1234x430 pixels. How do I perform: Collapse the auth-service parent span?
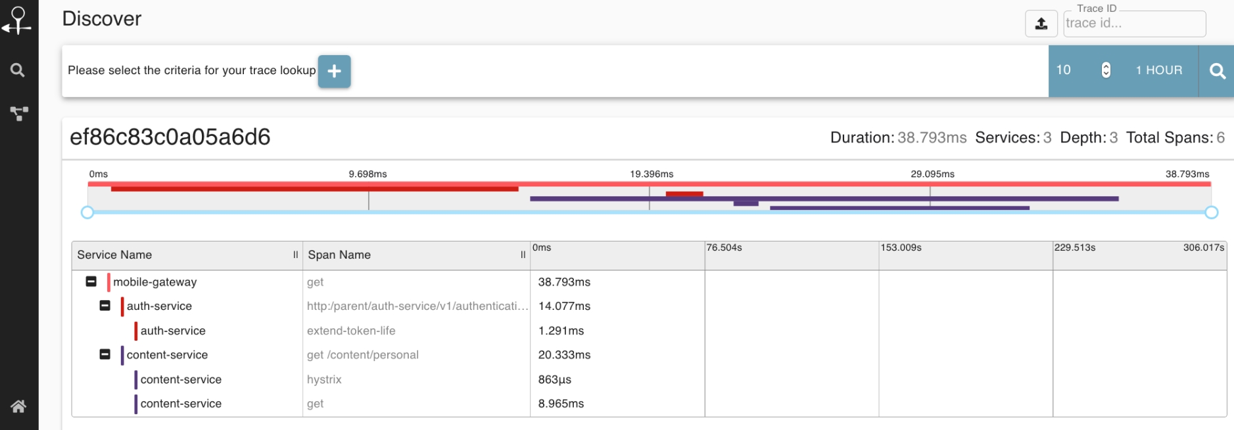coord(105,306)
